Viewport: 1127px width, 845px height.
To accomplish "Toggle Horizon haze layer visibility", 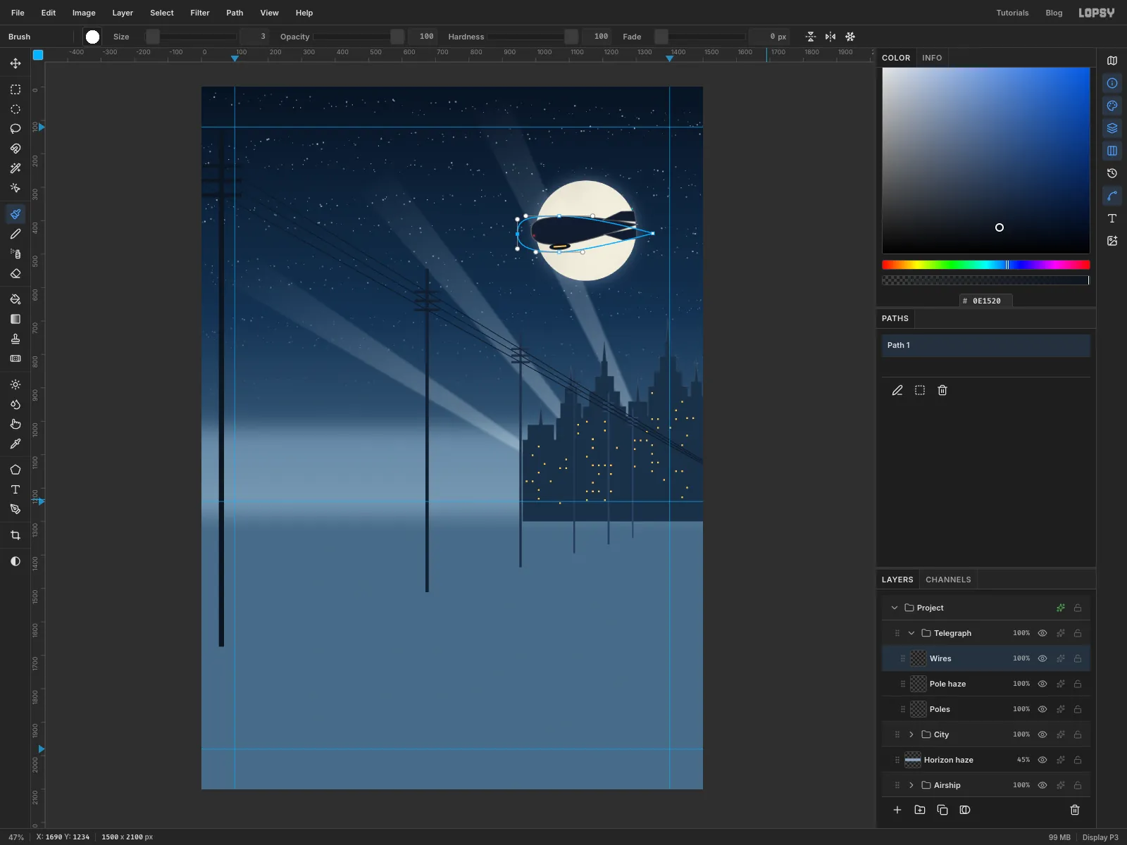I will (x=1042, y=760).
